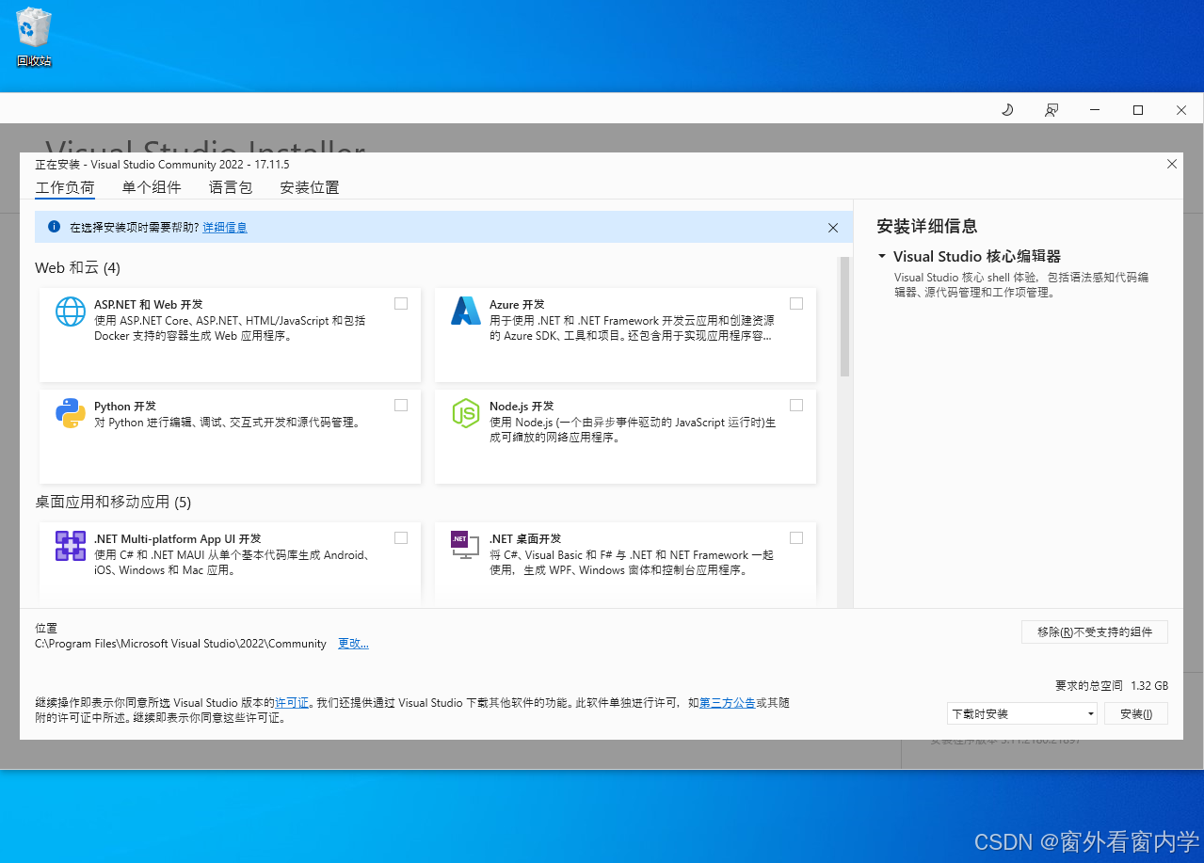
Task: Click the workload list vertical scrollbar
Action: pos(844,317)
